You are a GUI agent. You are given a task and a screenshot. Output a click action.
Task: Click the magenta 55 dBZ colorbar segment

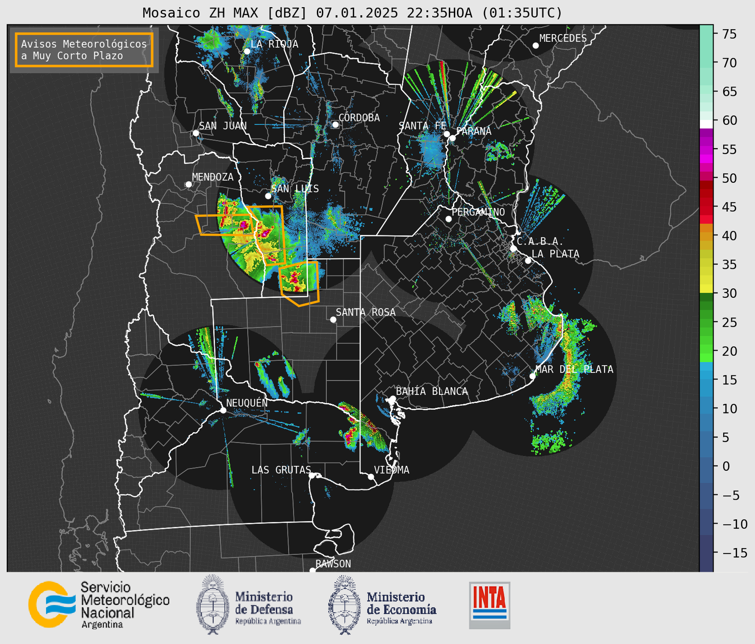click(706, 150)
